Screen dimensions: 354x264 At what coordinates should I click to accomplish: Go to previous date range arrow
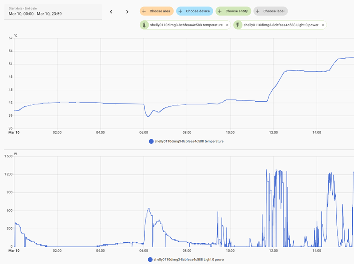coord(111,12)
